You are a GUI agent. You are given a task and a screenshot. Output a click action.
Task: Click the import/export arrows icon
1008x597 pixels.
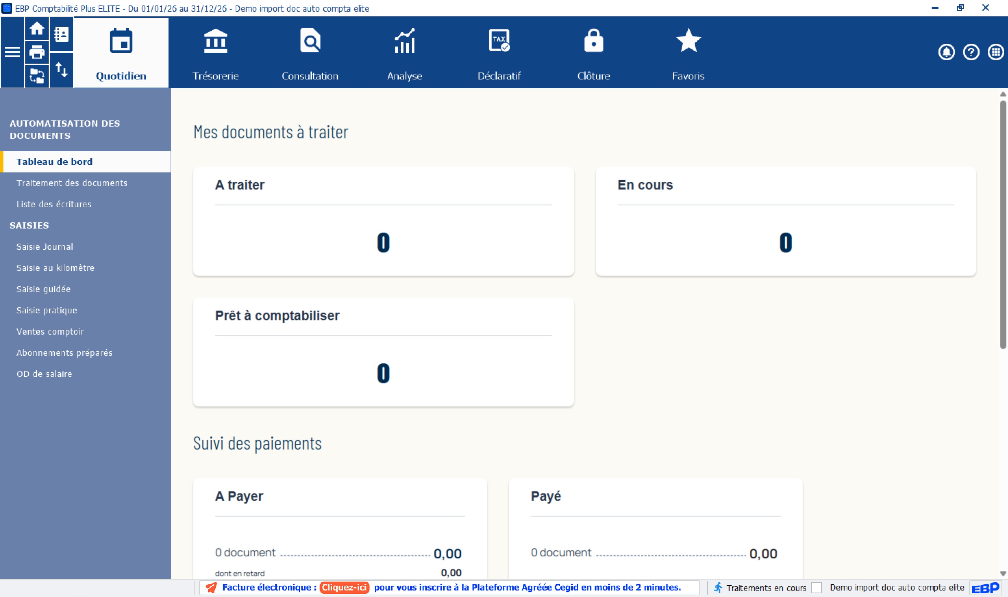click(61, 69)
